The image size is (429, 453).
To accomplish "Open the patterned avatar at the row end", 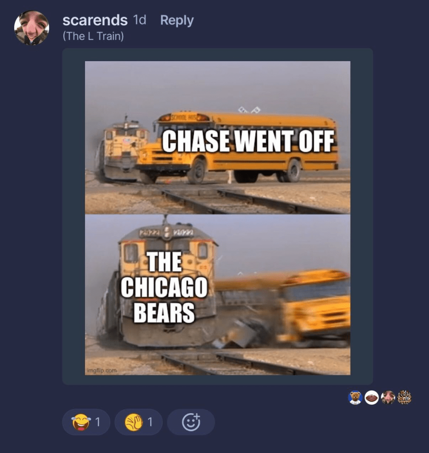I will pos(404,398).
